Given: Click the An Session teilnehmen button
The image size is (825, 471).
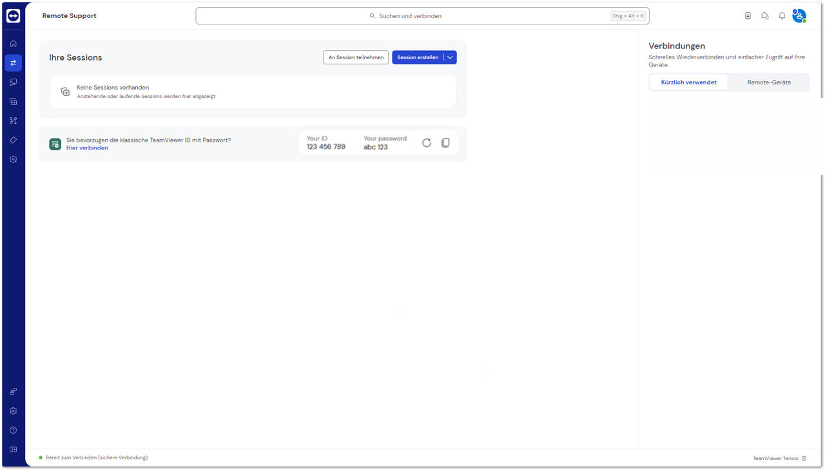Looking at the screenshot, I should [356, 57].
